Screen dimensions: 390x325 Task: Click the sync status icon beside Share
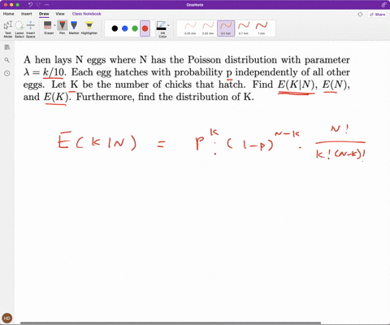tap(360, 15)
